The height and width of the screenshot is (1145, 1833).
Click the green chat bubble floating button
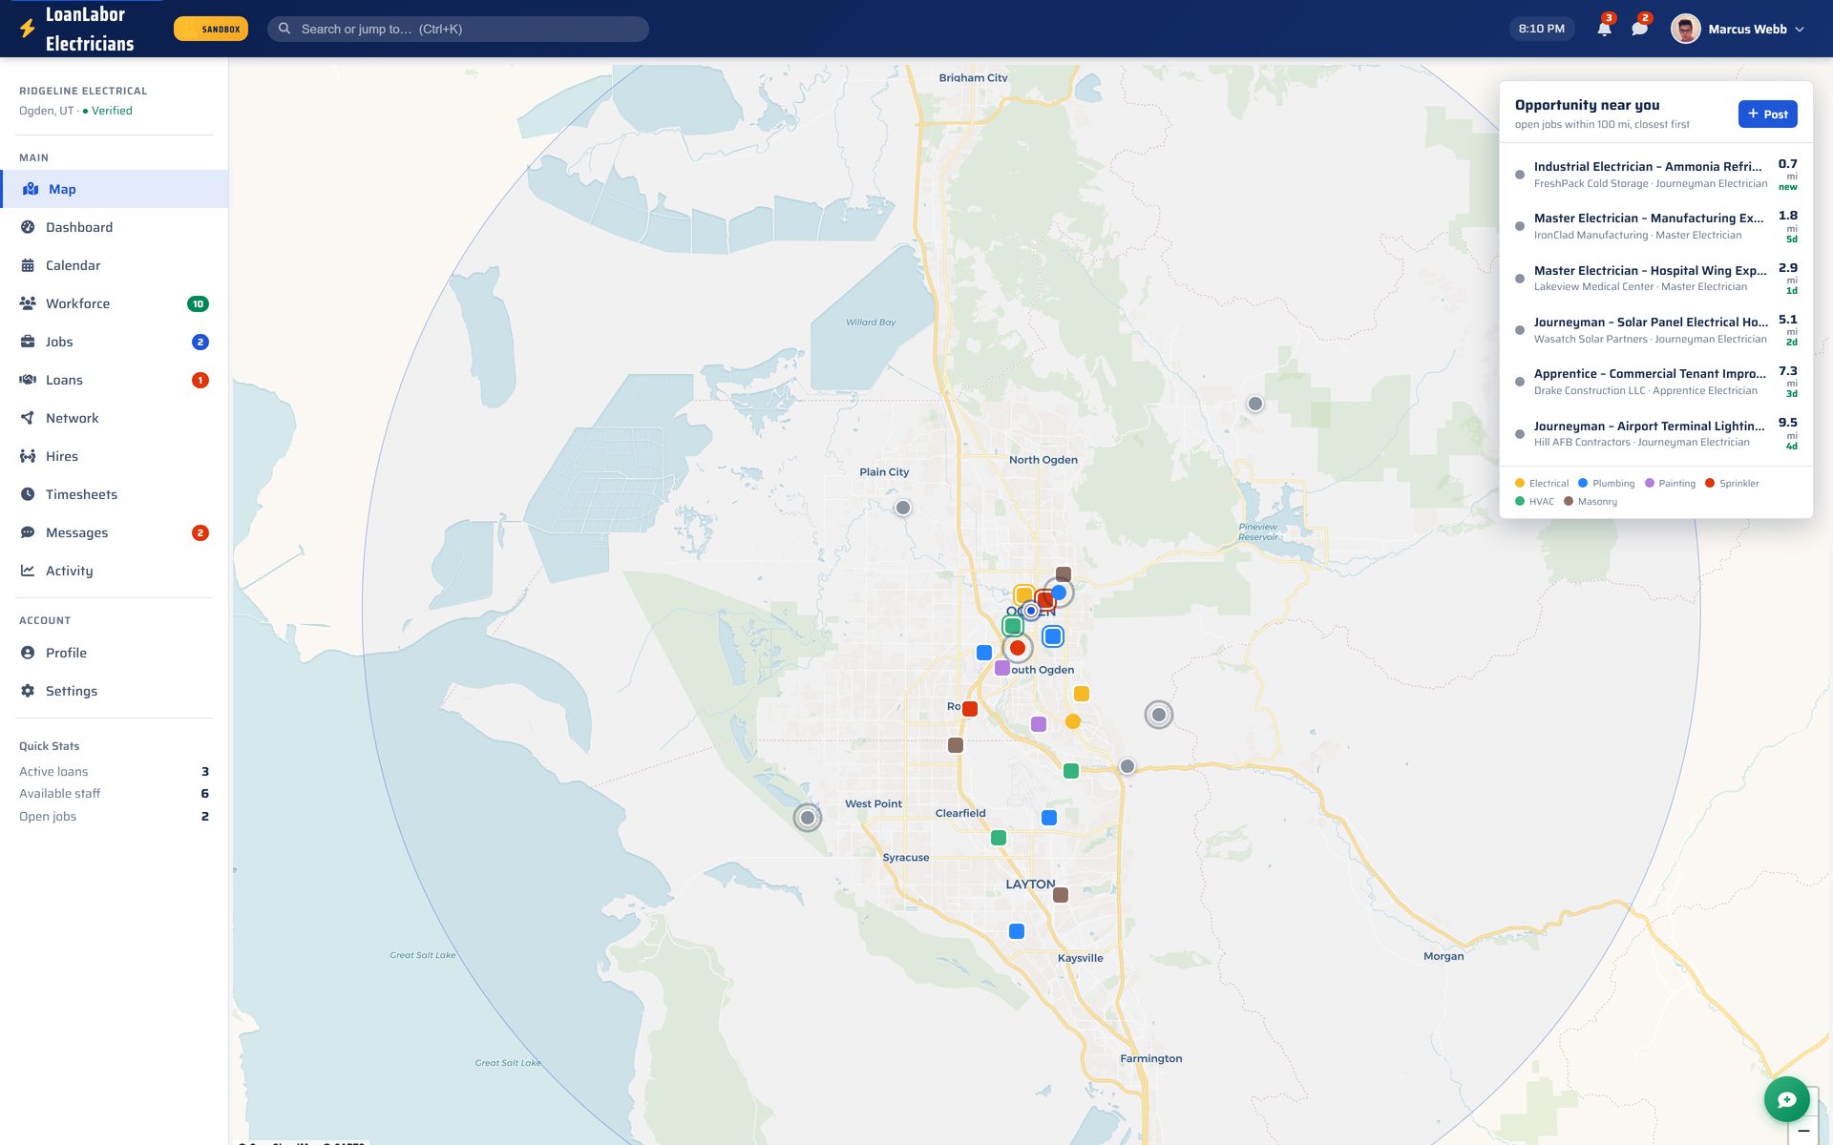click(x=1786, y=1100)
